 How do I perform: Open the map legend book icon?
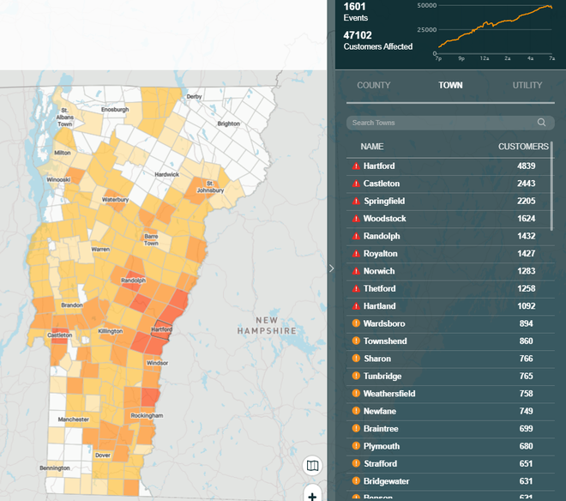(x=313, y=466)
